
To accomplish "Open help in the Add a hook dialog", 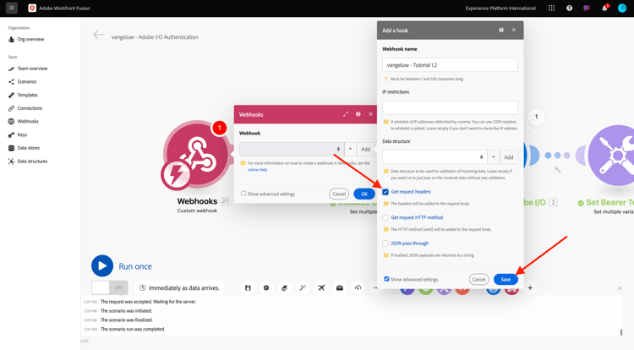I will tap(501, 30).
